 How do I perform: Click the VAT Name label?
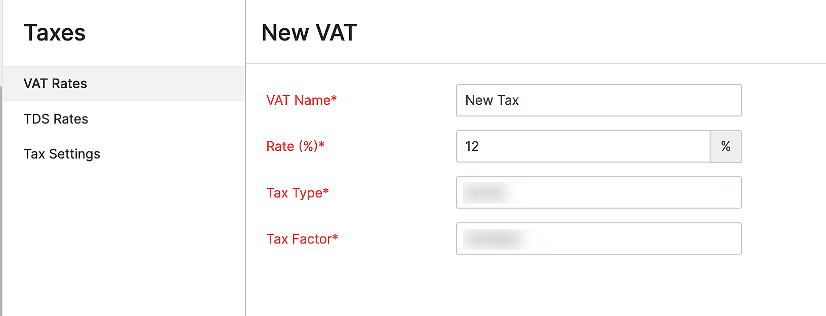(302, 101)
